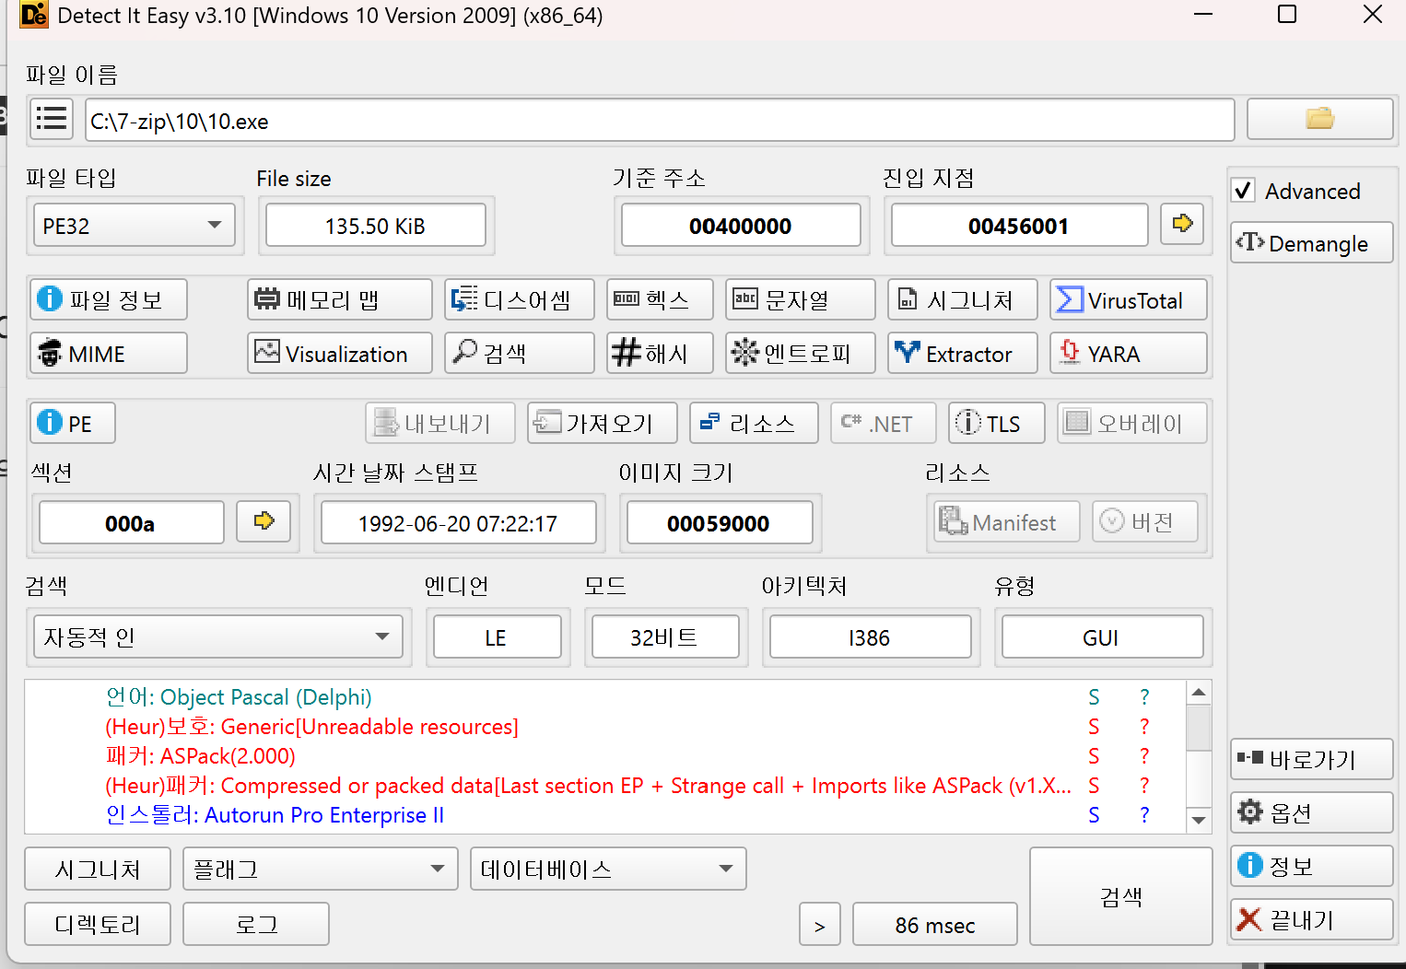The height and width of the screenshot is (969, 1406).
Task: Open 문자열 strings viewer
Action: [x=800, y=299]
